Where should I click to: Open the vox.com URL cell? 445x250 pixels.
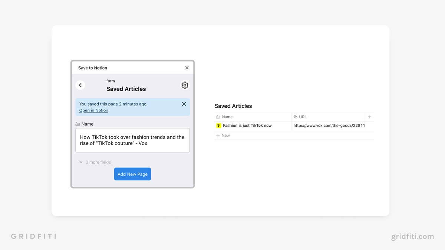[x=329, y=126]
